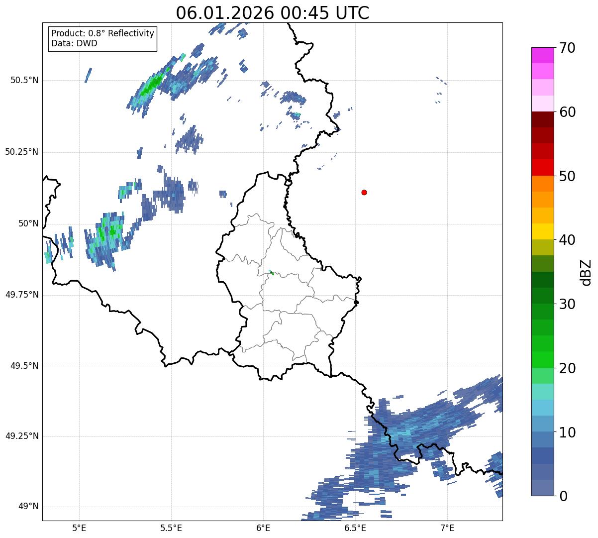
Task: Click the '7°E' longitude label
Action: [x=447, y=528]
